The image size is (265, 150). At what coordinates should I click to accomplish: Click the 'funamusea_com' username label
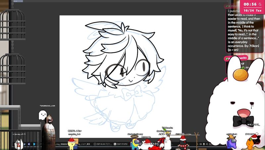tap(47, 106)
